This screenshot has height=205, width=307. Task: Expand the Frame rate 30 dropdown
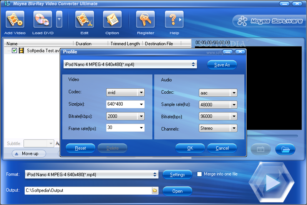(141, 128)
